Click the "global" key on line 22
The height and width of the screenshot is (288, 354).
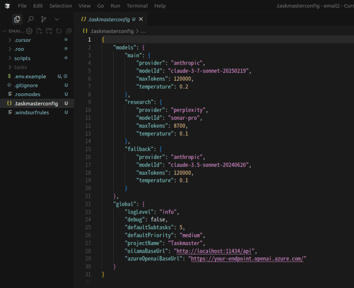click(124, 204)
